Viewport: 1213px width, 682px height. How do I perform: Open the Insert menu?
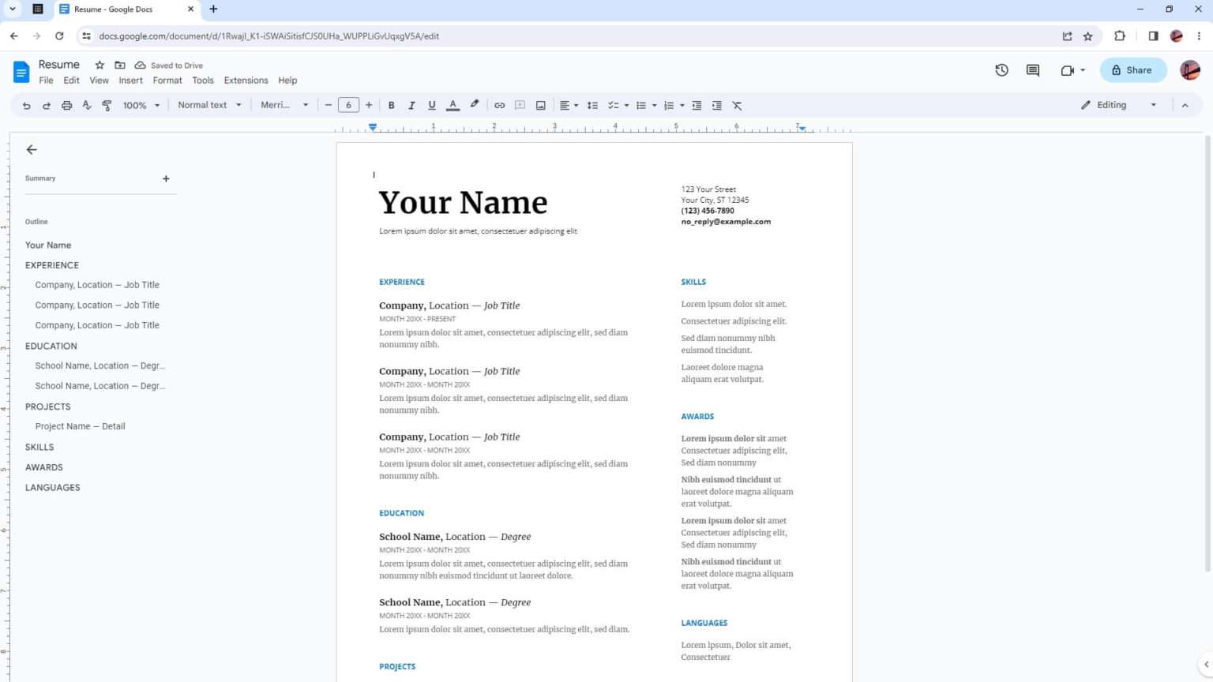click(x=130, y=80)
